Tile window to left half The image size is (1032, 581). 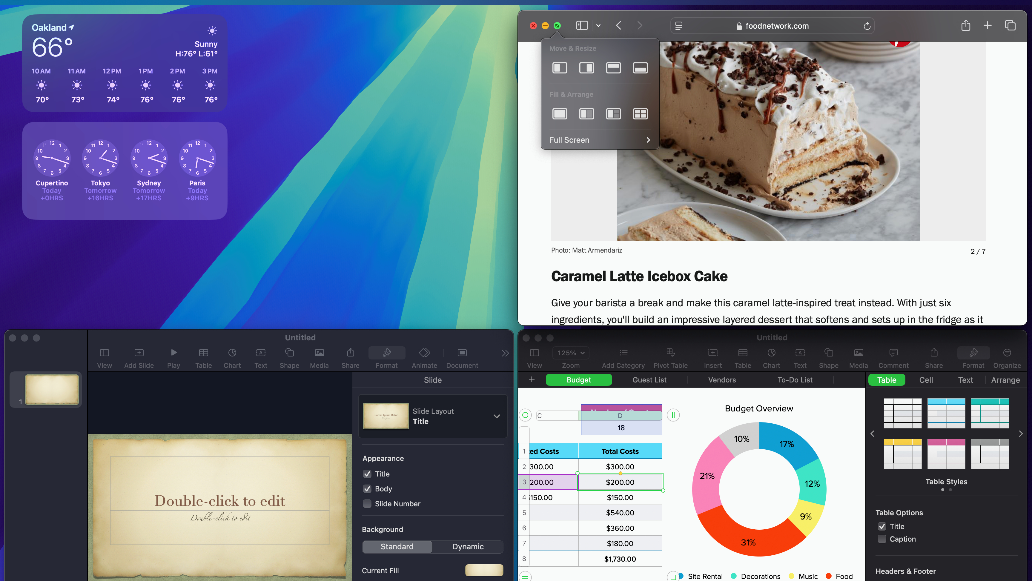pos(560,68)
